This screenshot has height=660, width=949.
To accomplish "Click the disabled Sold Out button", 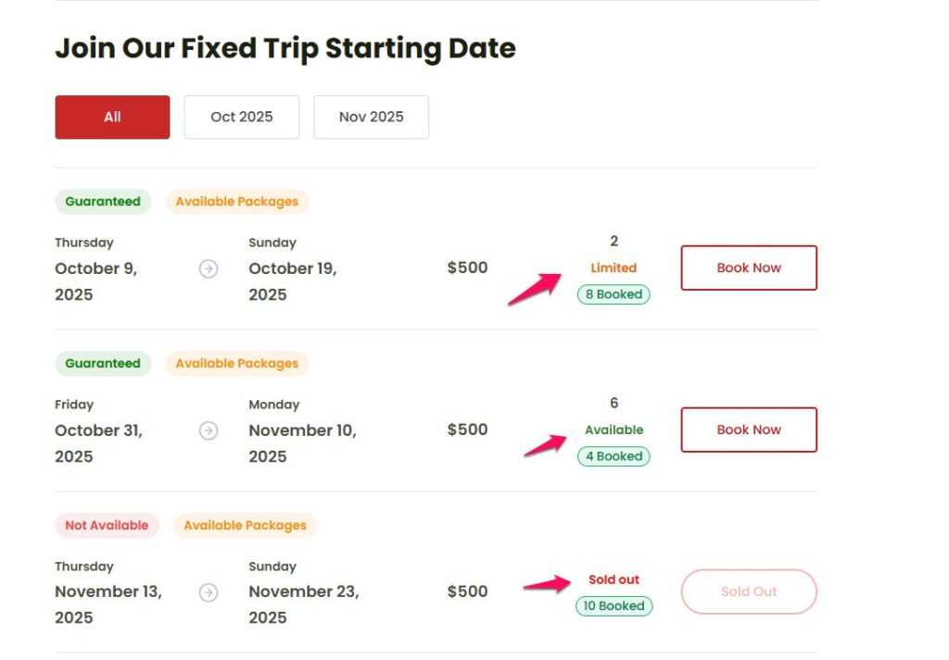I will (749, 592).
